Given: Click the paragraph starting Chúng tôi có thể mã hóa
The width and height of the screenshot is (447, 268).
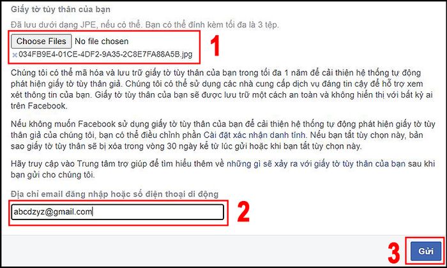Looking at the screenshot, I should pos(222,89).
